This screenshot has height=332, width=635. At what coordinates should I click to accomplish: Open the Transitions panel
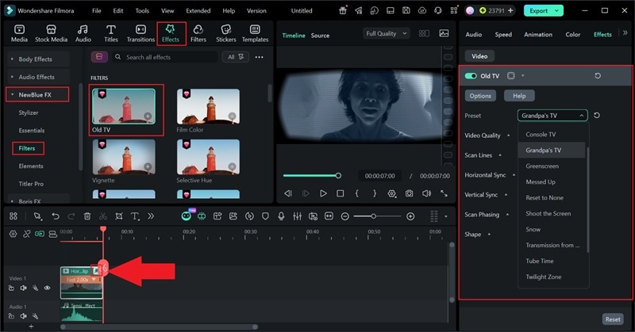click(x=140, y=33)
